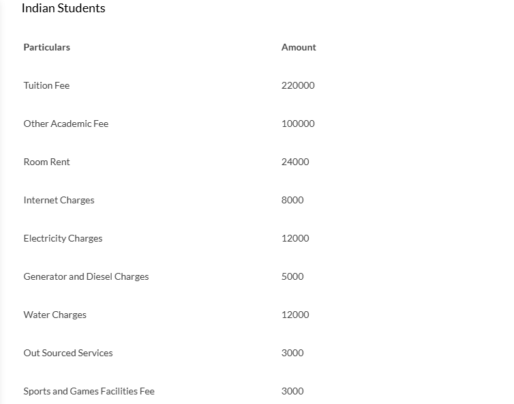This screenshot has height=404, width=514.
Task: Click the 24000 room rent amount
Action: 295,162
